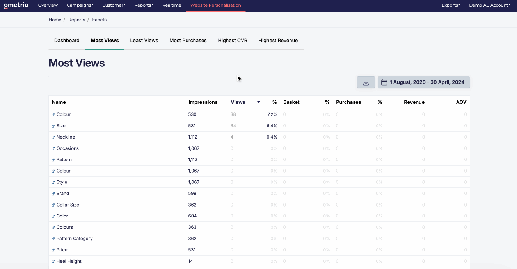Open the Pattern Category facet link
This screenshot has width=517, height=269.
coord(74,239)
